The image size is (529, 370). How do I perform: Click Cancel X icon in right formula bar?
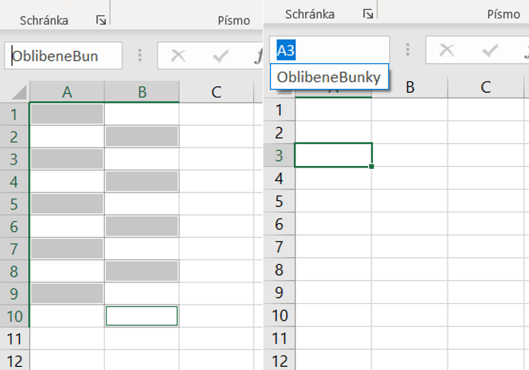(x=447, y=50)
